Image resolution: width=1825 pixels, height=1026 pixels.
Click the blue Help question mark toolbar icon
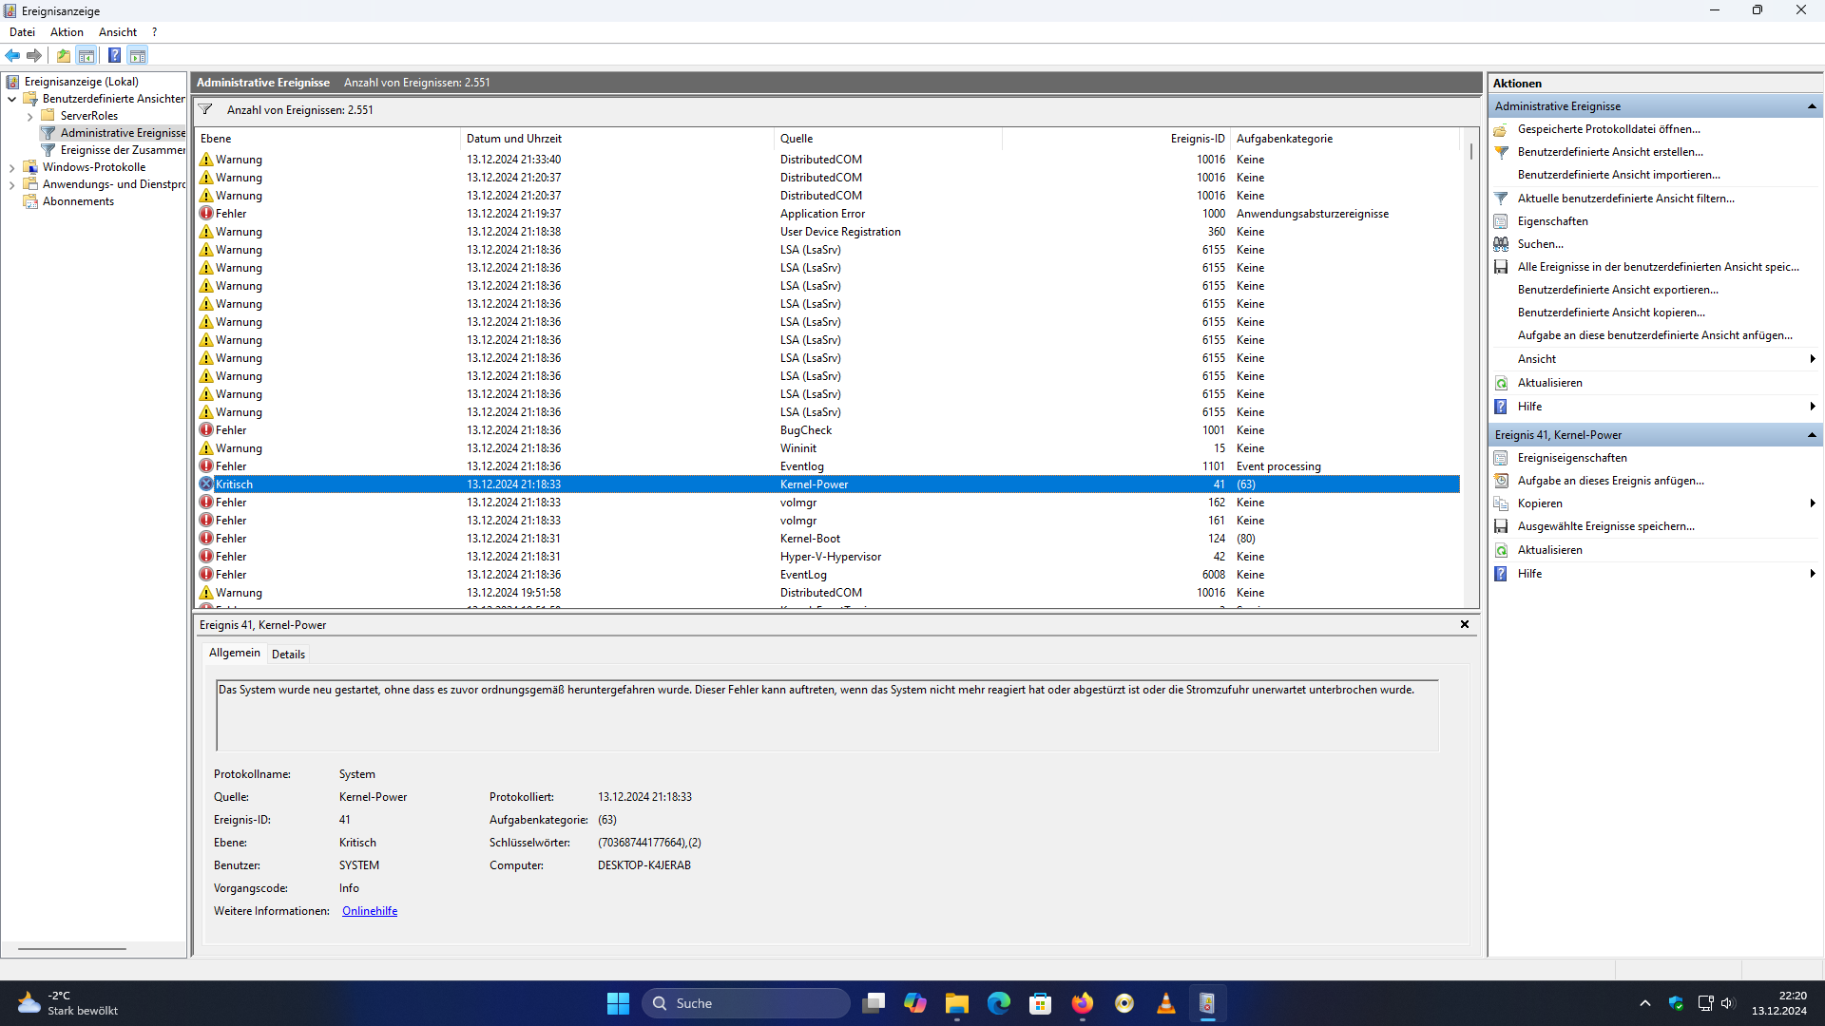click(x=114, y=55)
